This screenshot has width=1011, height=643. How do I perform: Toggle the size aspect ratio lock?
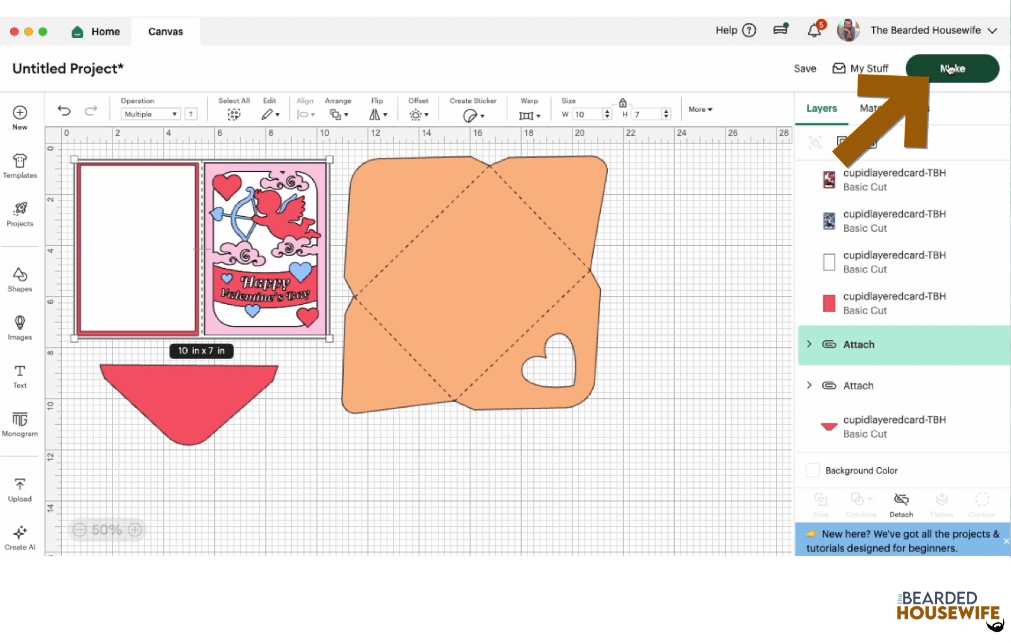[x=622, y=102]
